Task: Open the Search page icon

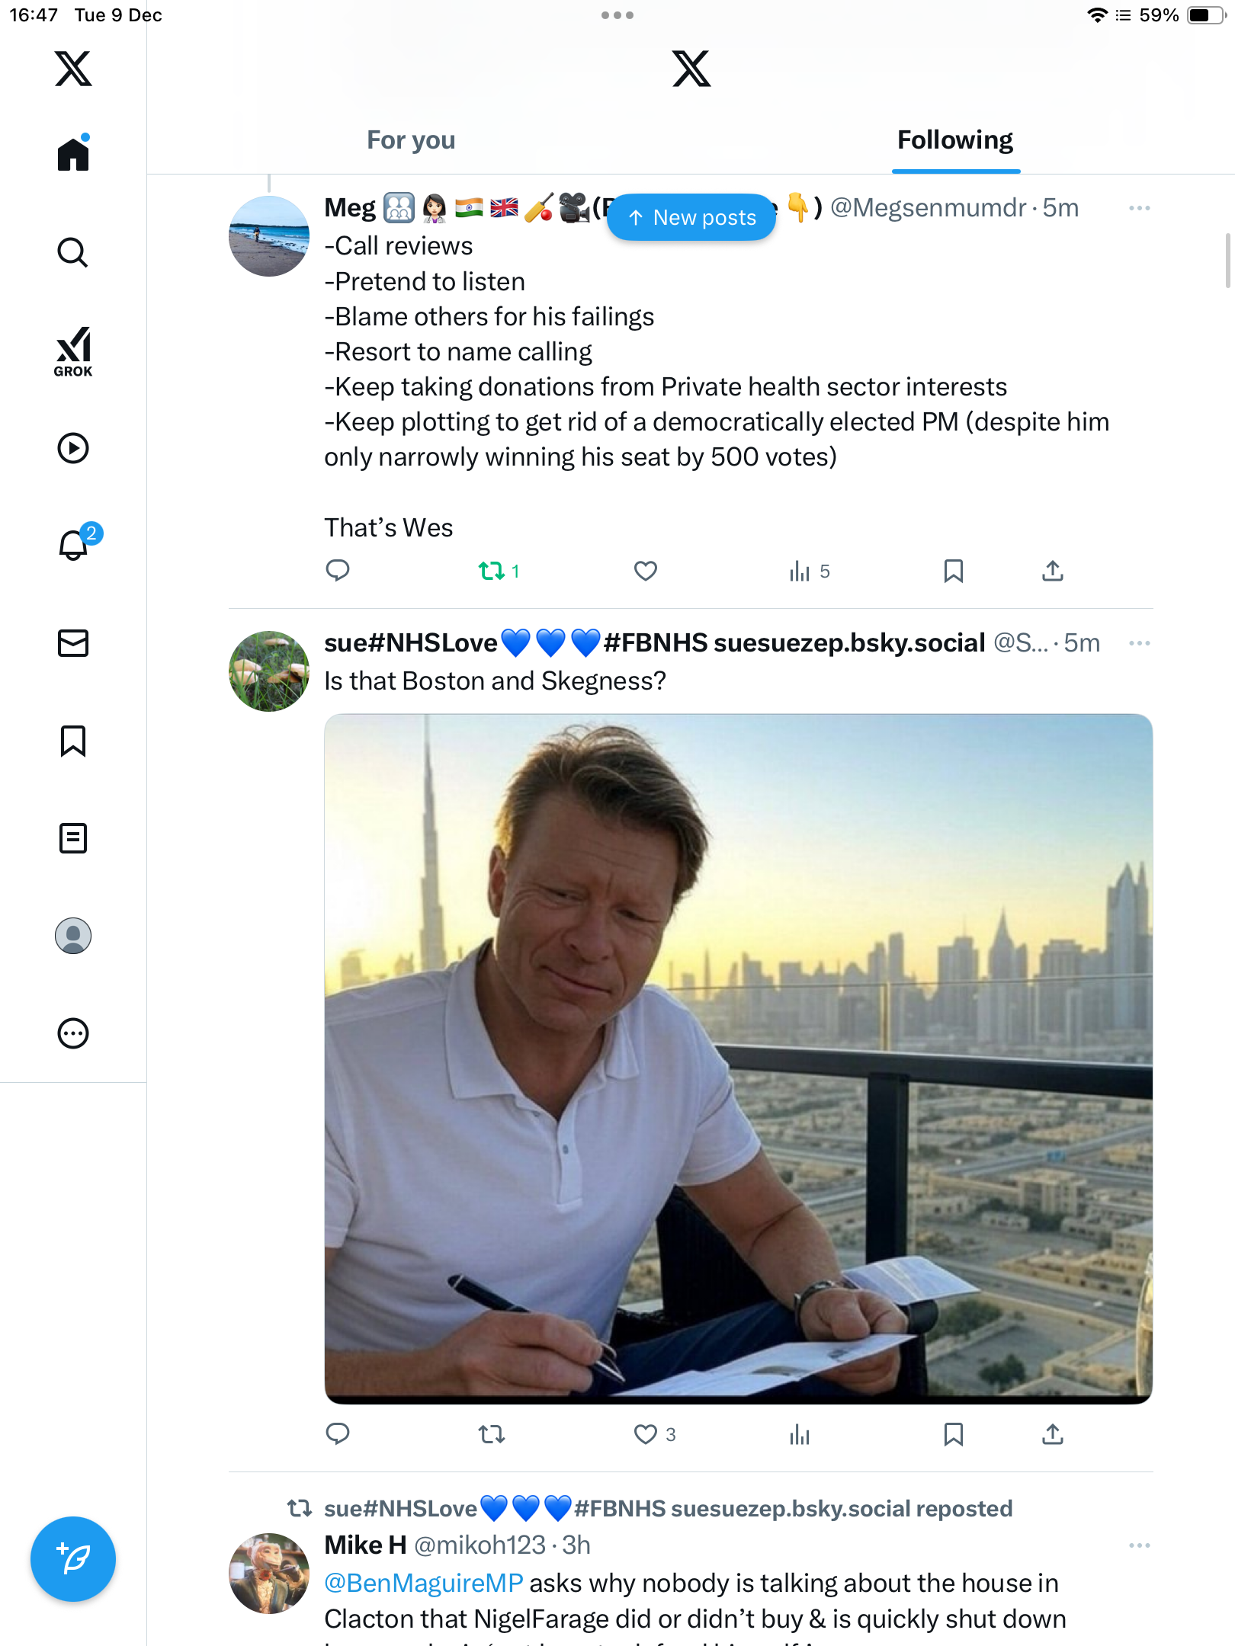Action: point(73,252)
